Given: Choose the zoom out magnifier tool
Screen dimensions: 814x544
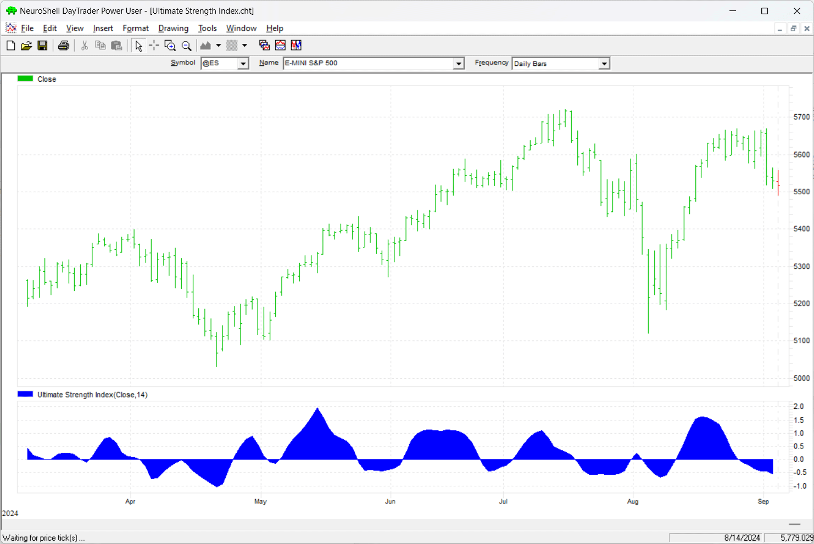Looking at the screenshot, I should (187, 46).
